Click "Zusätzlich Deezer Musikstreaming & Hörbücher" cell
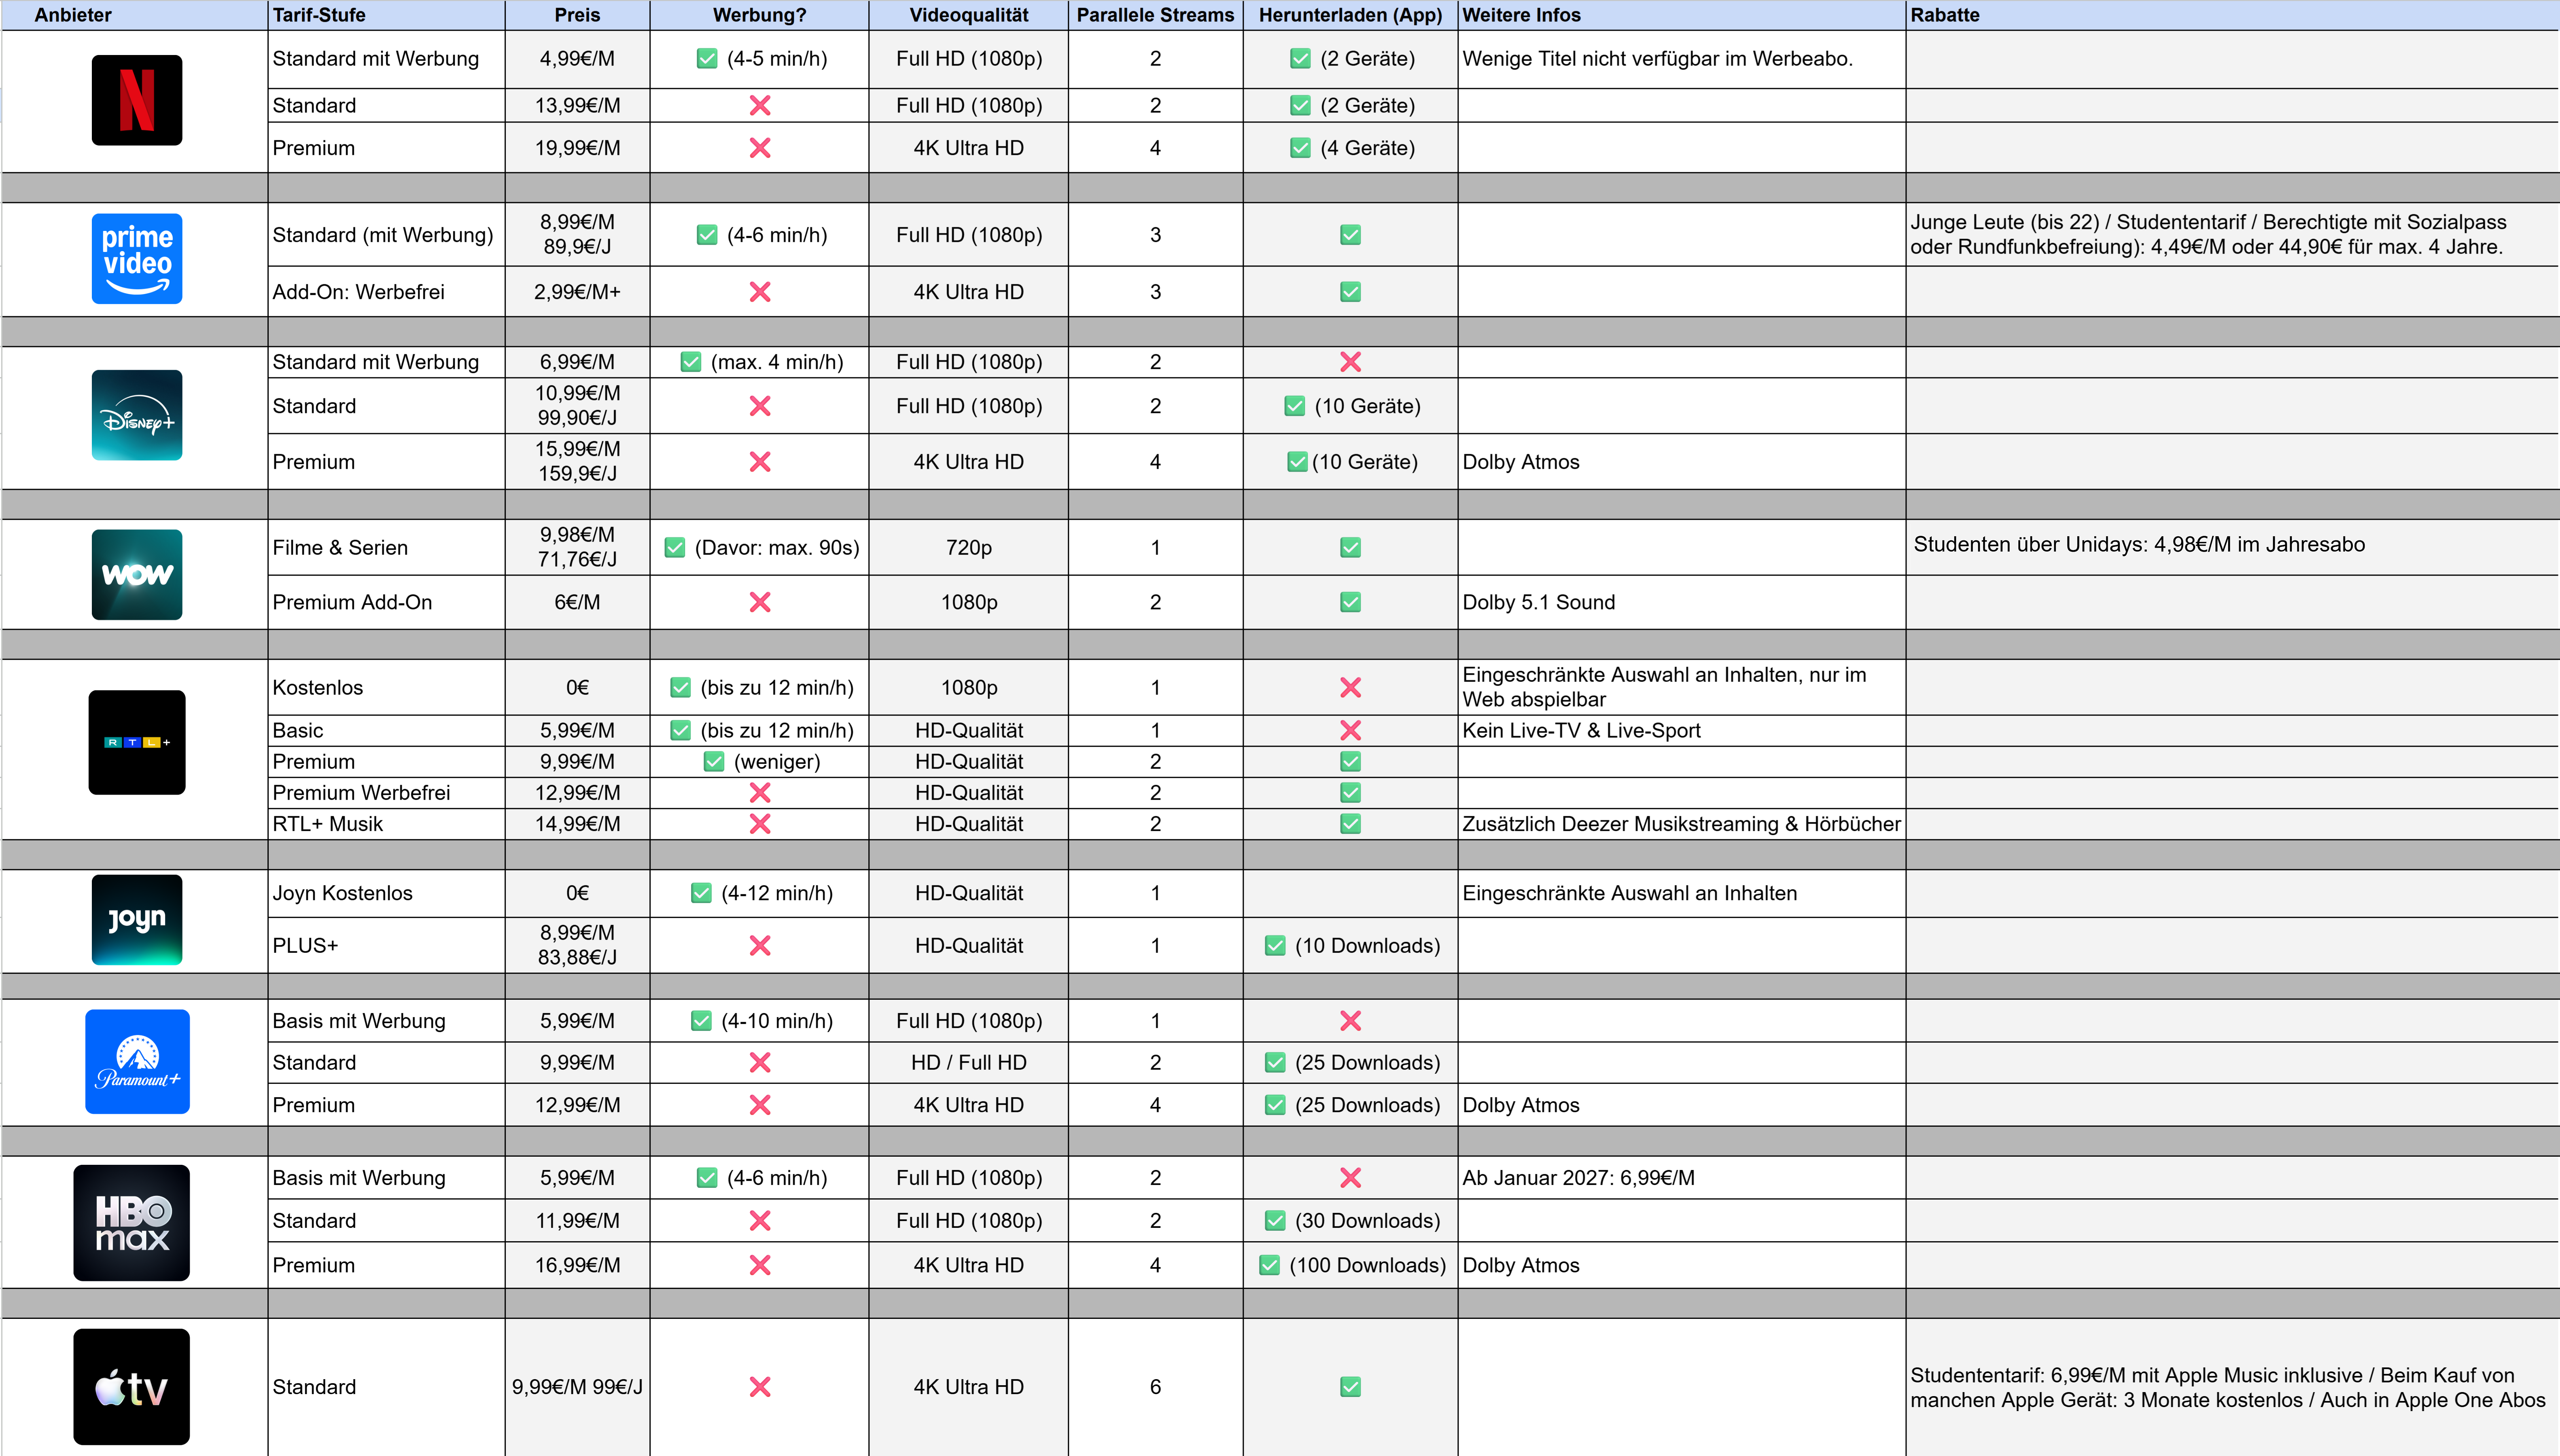 click(1682, 824)
